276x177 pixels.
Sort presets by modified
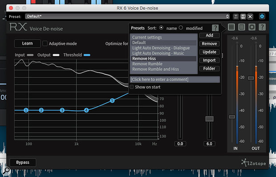[181, 28]
